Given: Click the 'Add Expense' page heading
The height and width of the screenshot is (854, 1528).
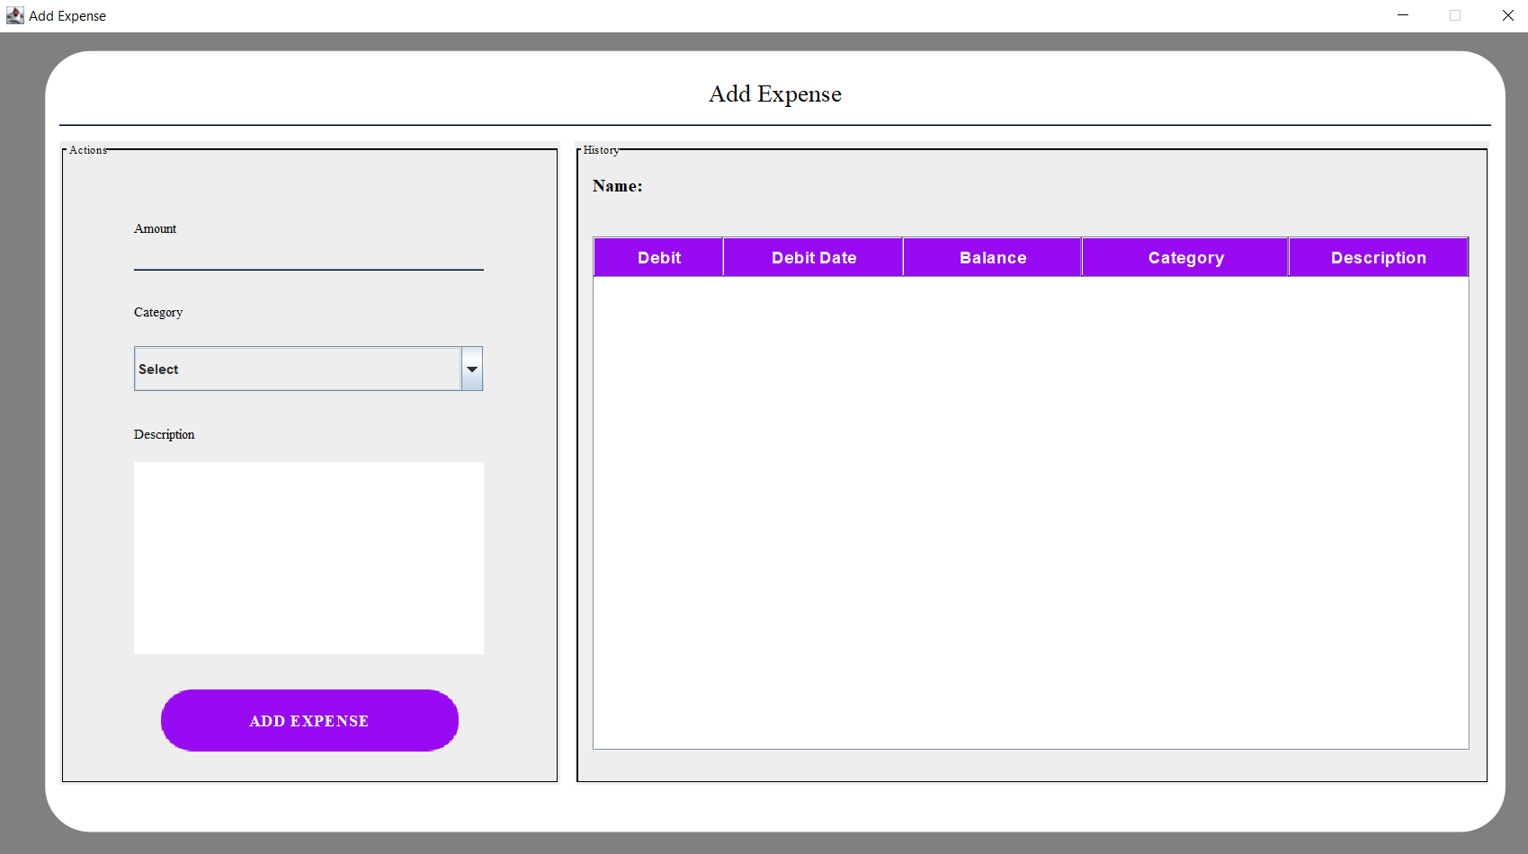Looking at the screenshot, I should [774, 94].
